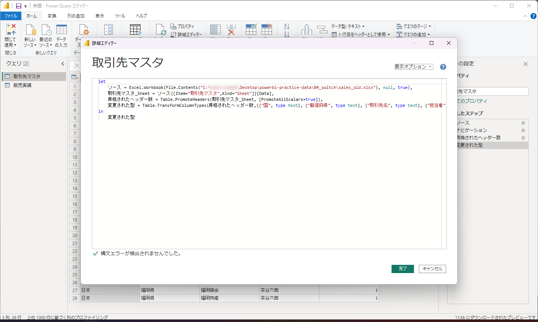Open the クエリの追加 dropdown
This screenshot has width=538, height=322.
[x=413, y=34]
